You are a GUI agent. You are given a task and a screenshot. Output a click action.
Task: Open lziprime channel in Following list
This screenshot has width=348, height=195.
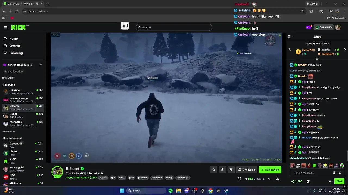(x=23, y=92)
